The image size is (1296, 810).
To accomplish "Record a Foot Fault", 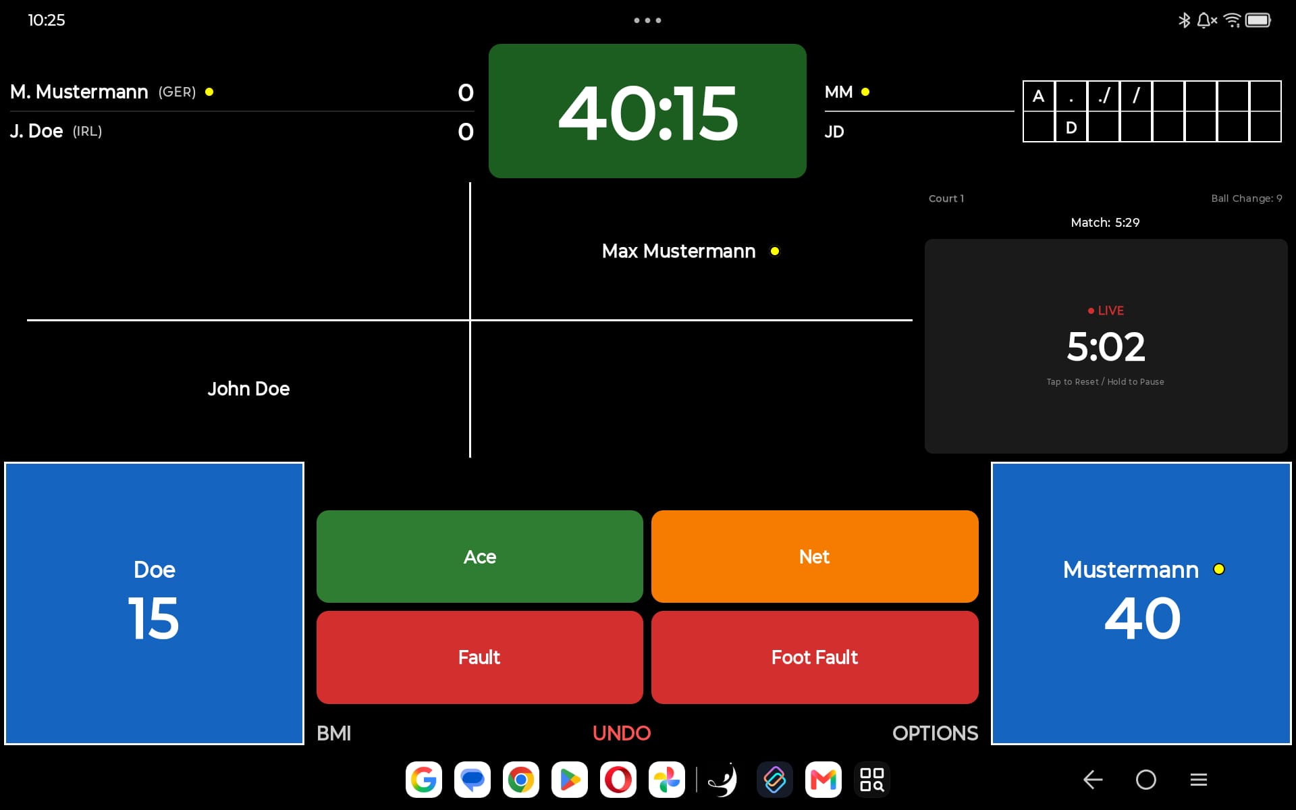I will (x=815, y=657).
